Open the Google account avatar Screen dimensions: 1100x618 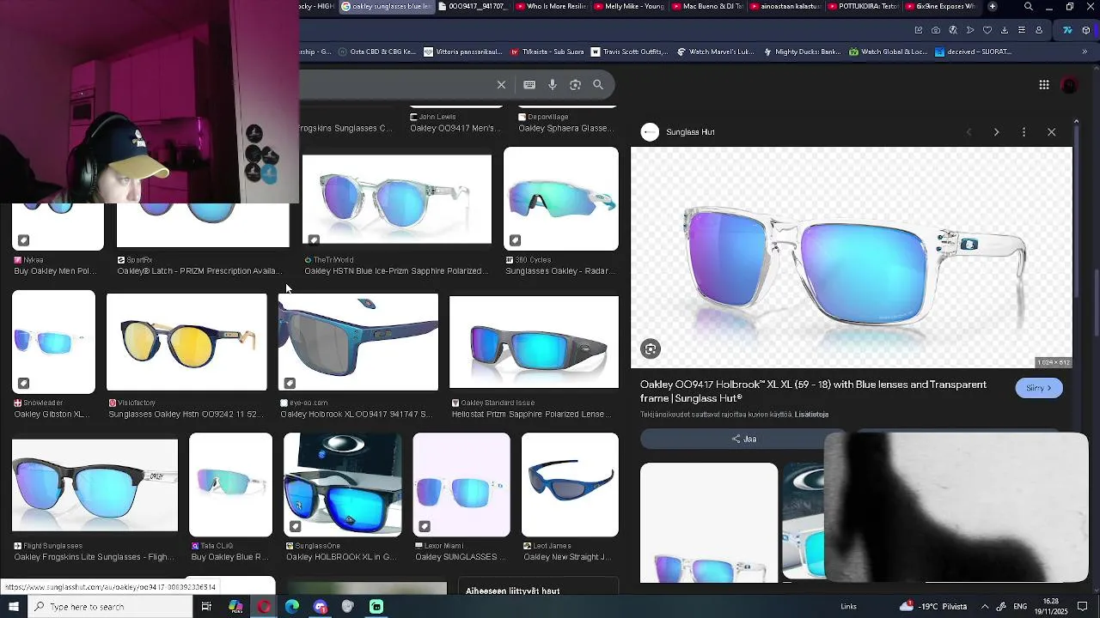[x=1070, y=85]
